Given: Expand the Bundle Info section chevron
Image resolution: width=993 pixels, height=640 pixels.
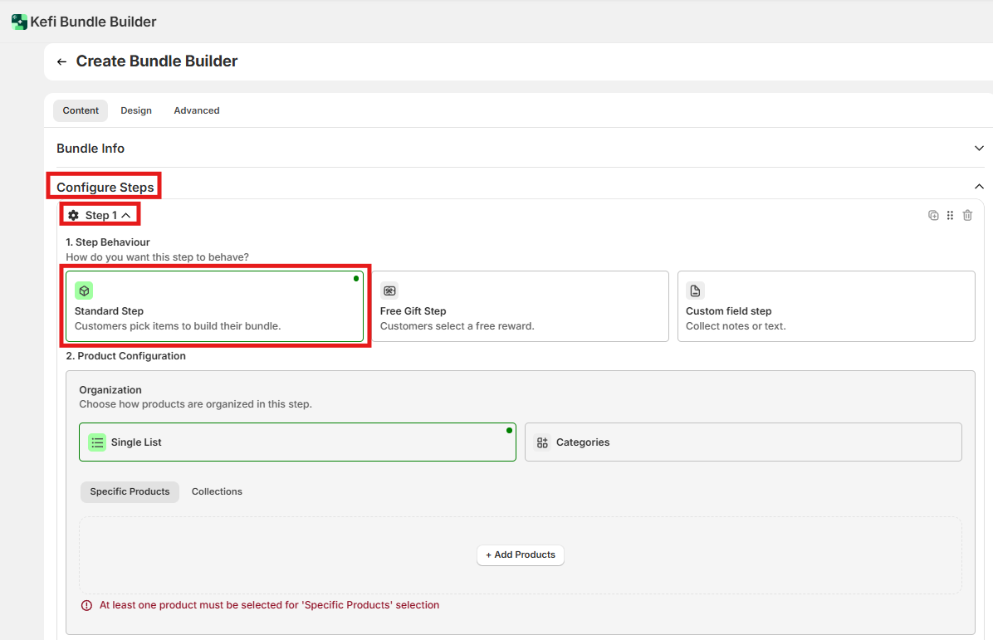Looking at the screenshot, I should pos(978,148).
